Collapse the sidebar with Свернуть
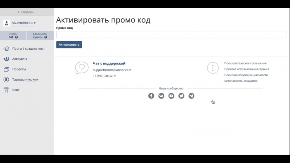The width and height of the screenshot is (290, 163). [26, 12]
